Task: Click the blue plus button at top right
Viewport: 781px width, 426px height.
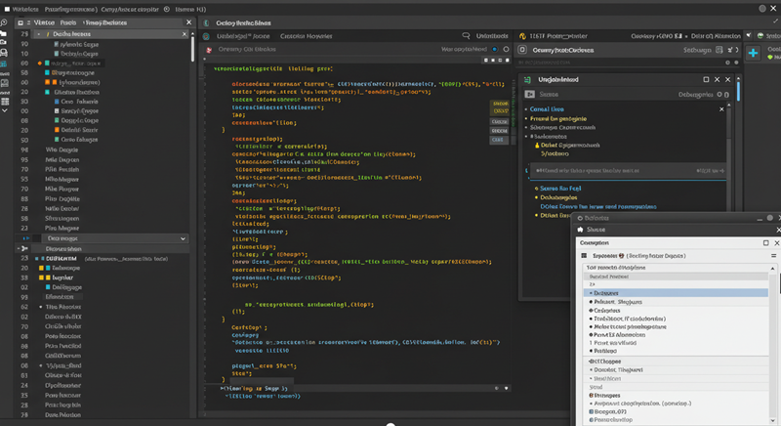Action: [753, 53]
